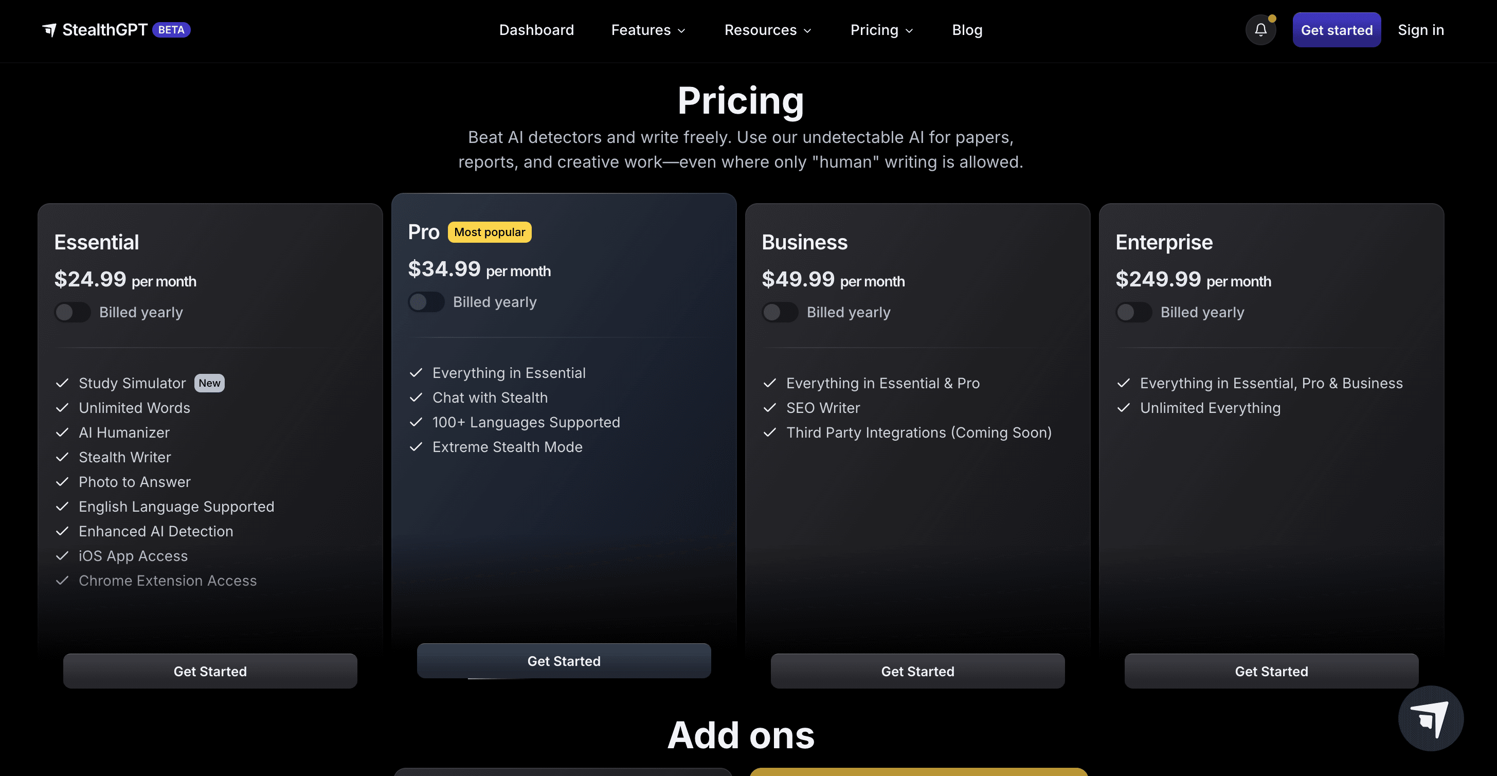Open the Blog page from navigation
The height and width of the screenshot is (776, 1497).
click(x=967, y=30)
